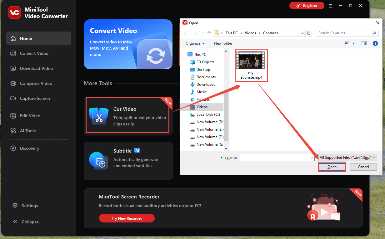Image resolution: width=385 pixels, height=239 pixels.
Task: Collapse the sidebar with Collapse chevrons
Action: coord(26,222)
